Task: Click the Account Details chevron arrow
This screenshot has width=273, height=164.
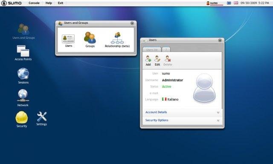Action: tap(218, 112)
